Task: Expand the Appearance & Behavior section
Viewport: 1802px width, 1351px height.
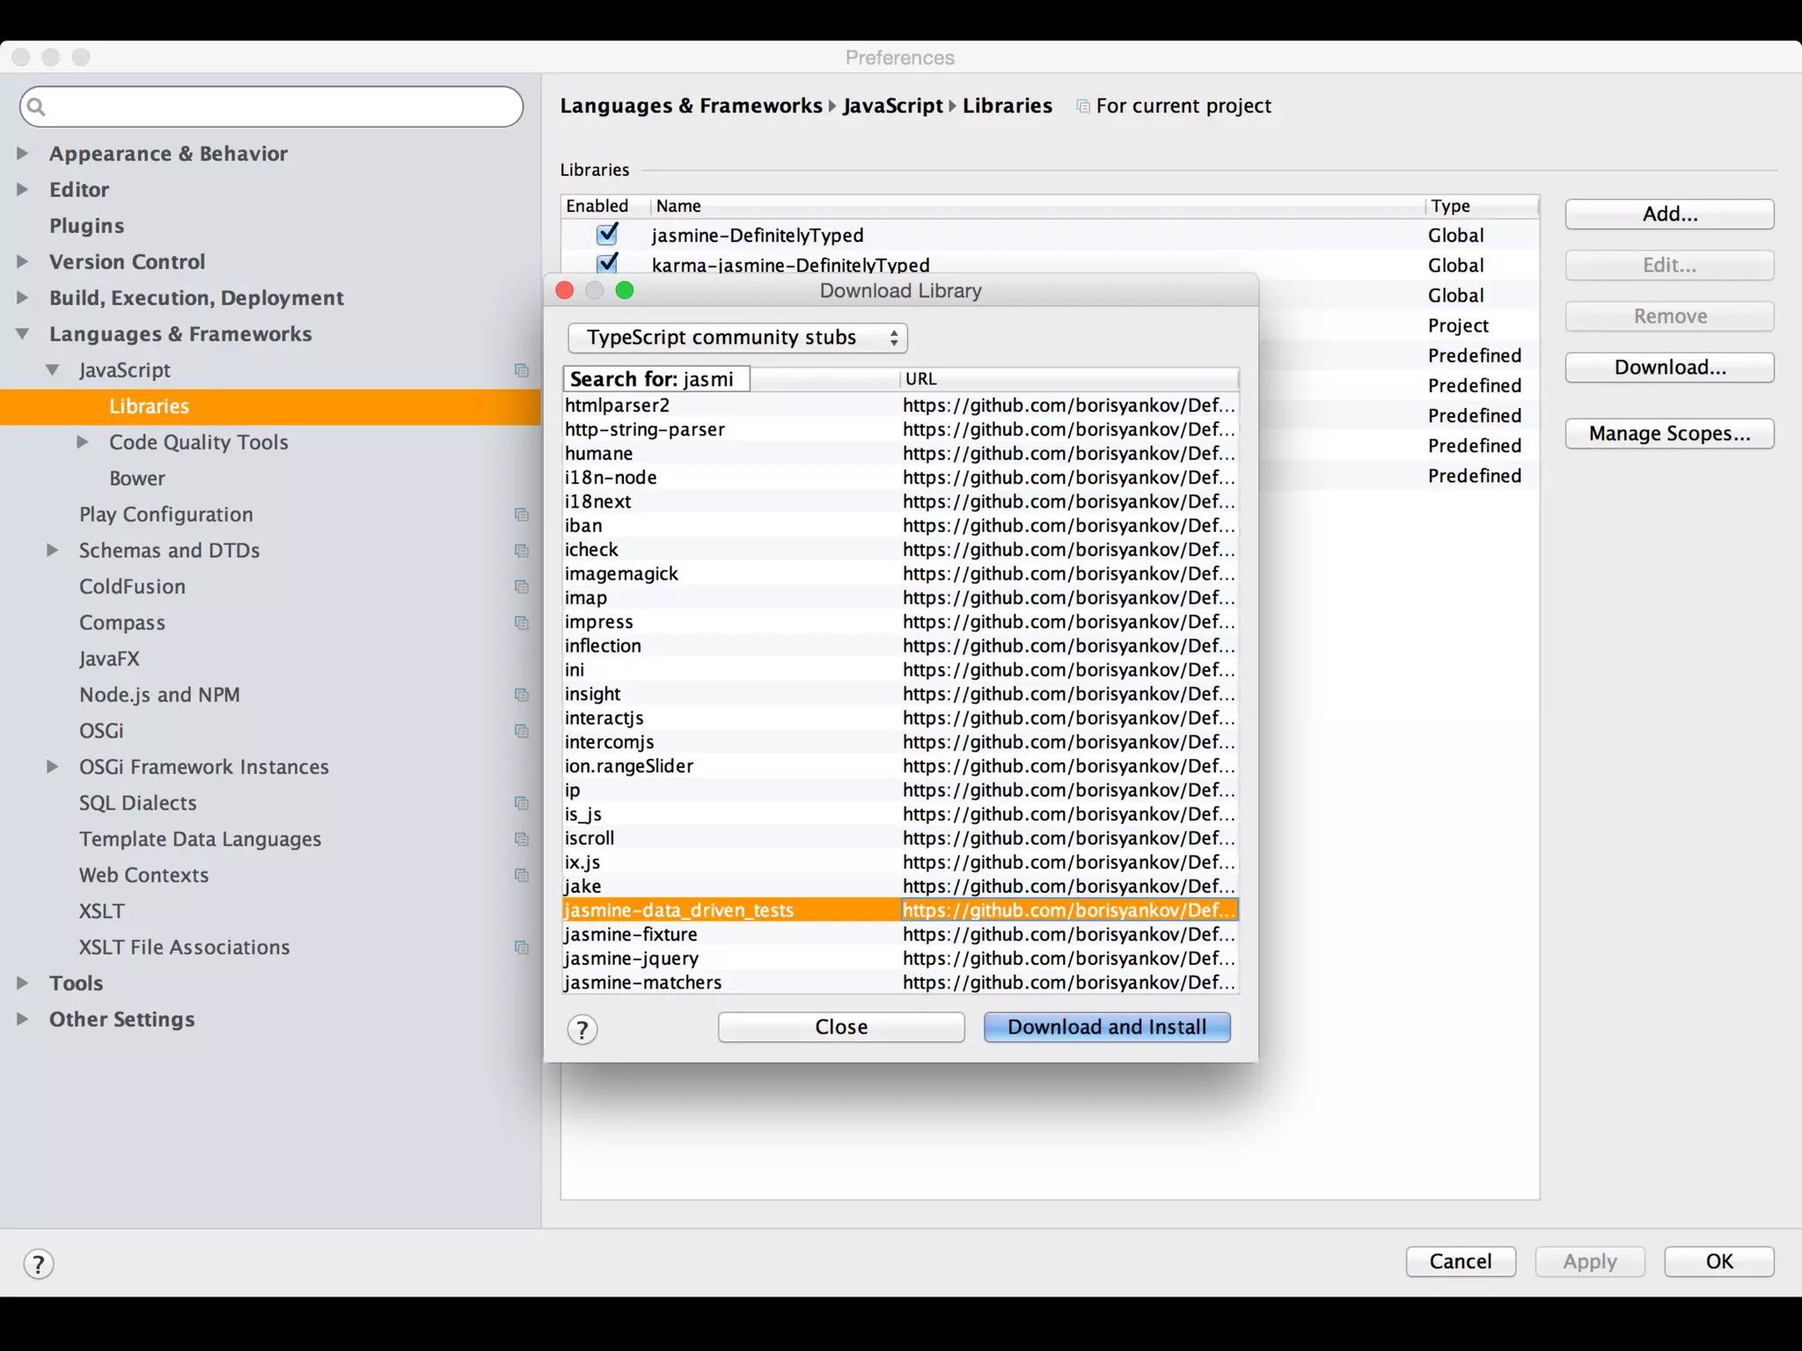Action: [x=23, y=154]
